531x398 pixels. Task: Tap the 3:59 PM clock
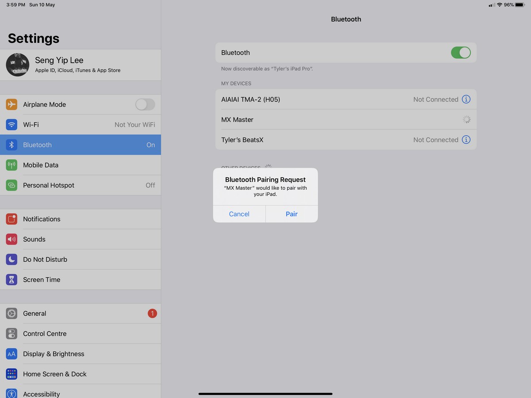click(15, 5)
